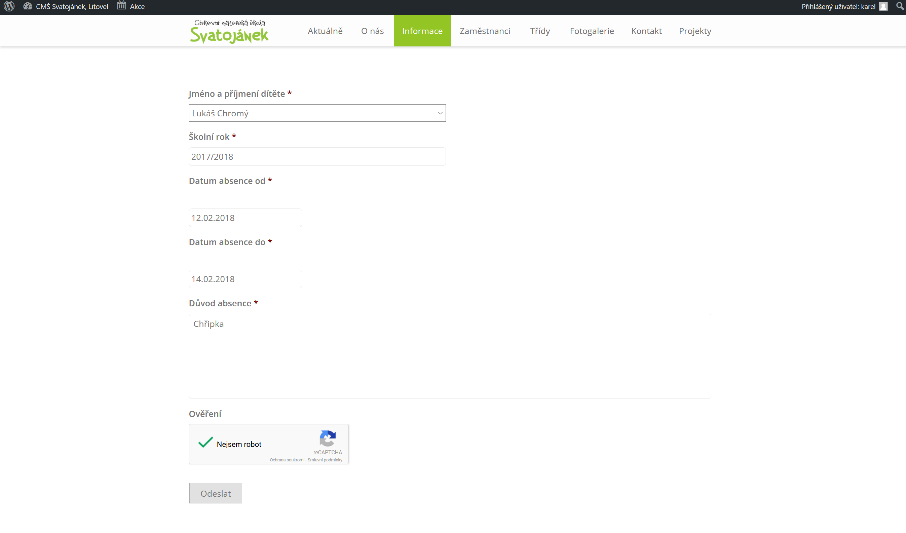906x533 pixels.
Task: Open the Projekty menu item
Action: click(x=695, y=31)
